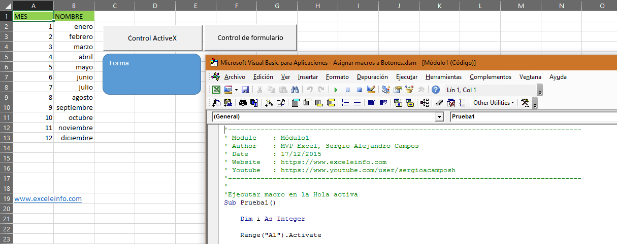Screen dimensions: 617x244
Task: Click the Find binoculars icon in standard toolbar
Action: click(294, 90)
